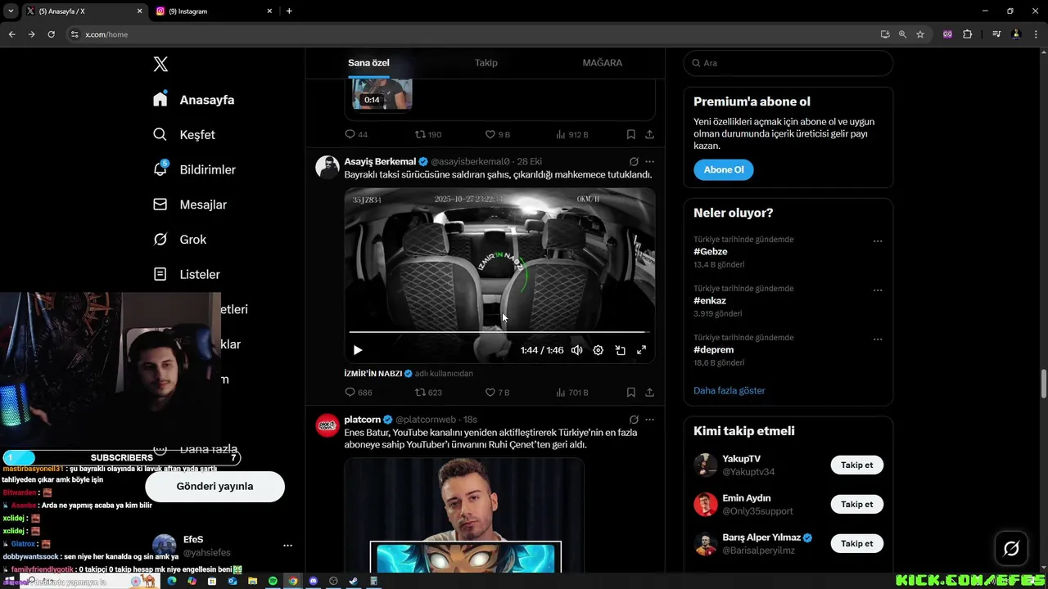Screen dimensions: 1048x589
Task: Click Gönderi yayınla post button
Action: 215,486
